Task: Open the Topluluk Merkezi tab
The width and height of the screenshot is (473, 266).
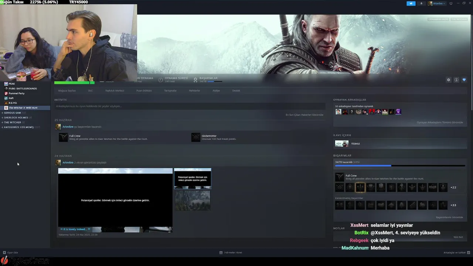Action: (115, 91)
